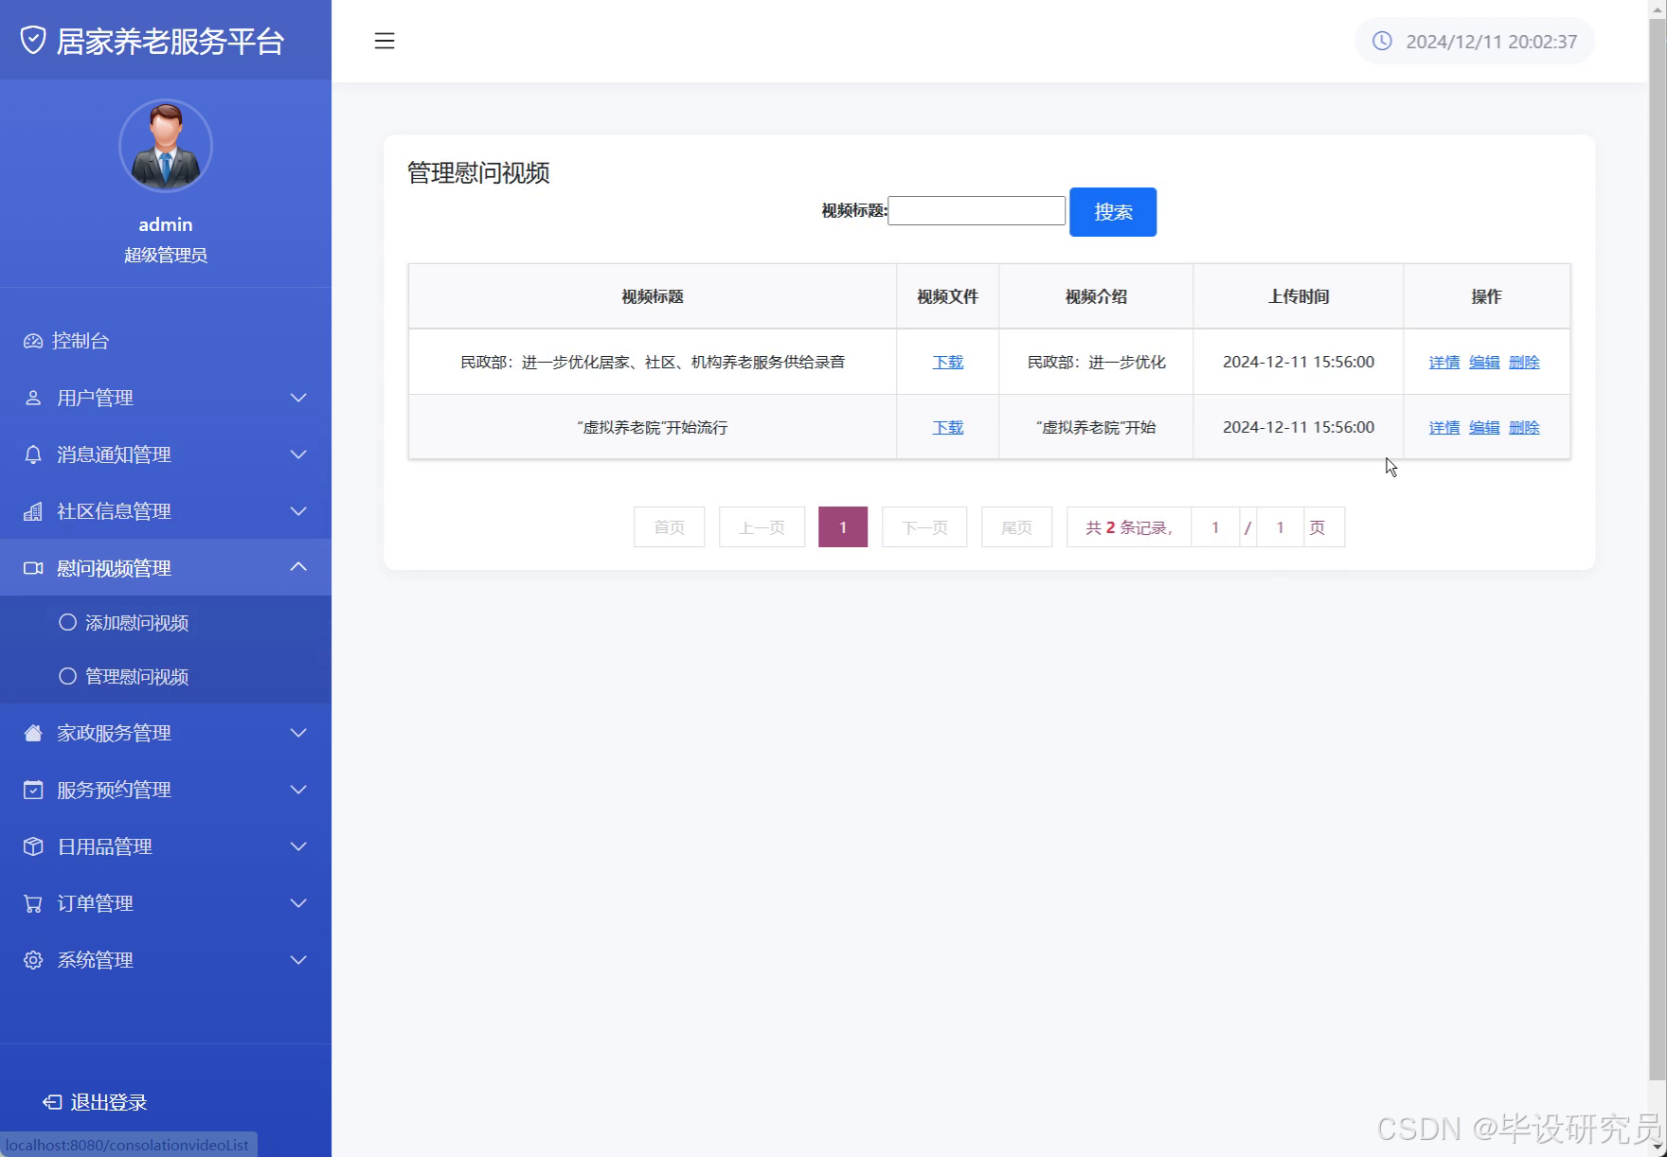Expand 服务预约管理 with its chevron
This screenshot has width=1667, height=1157.
click(298, 790)
